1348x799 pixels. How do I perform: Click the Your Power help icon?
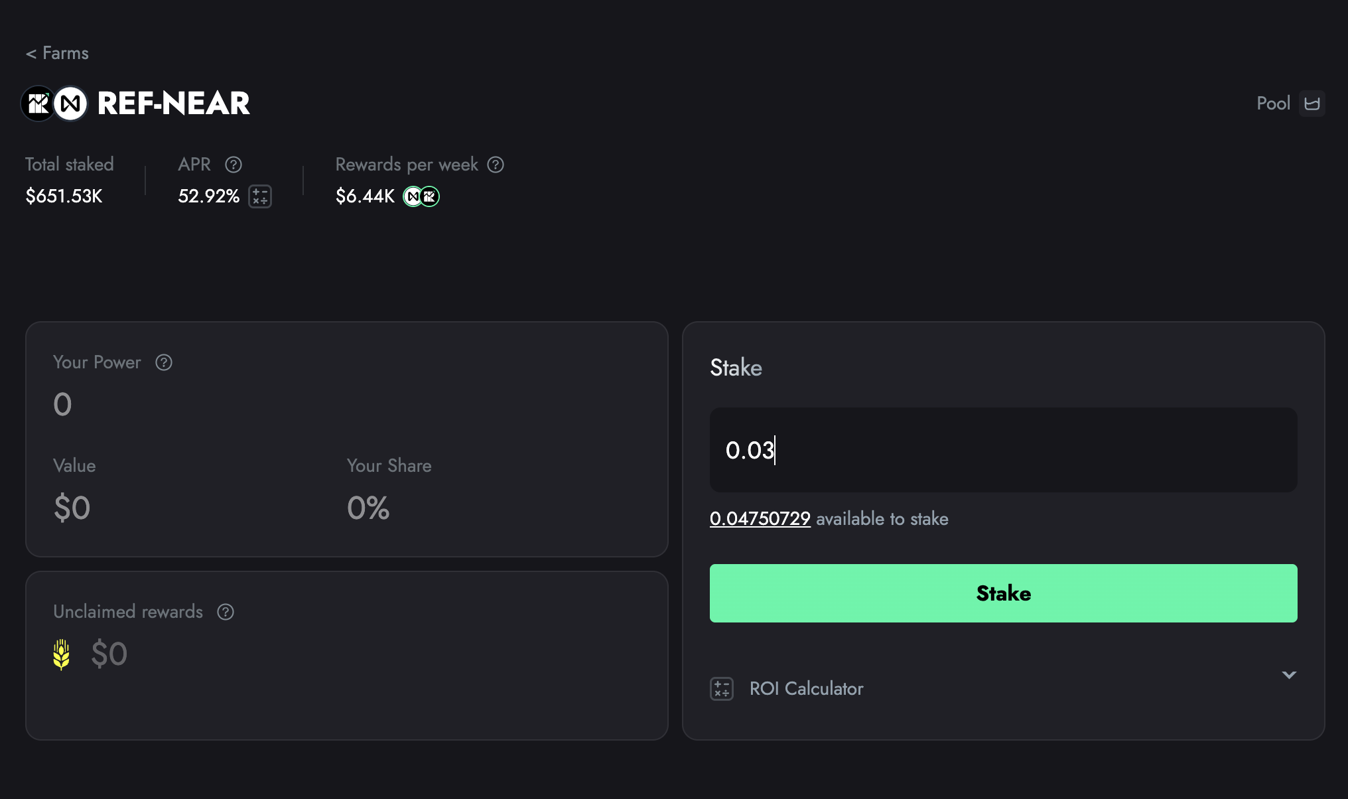point(164,362)
